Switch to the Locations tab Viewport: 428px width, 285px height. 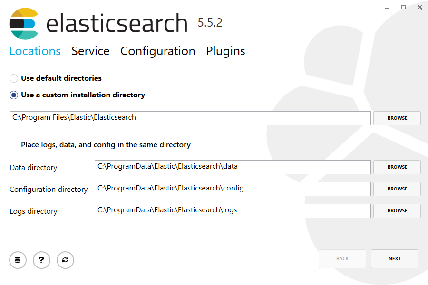tap(35, 51)
